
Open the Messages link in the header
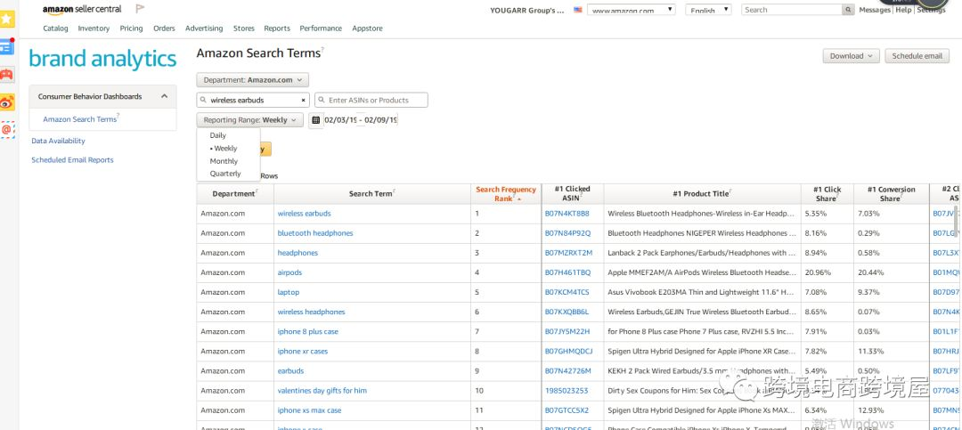pos(875,10)
